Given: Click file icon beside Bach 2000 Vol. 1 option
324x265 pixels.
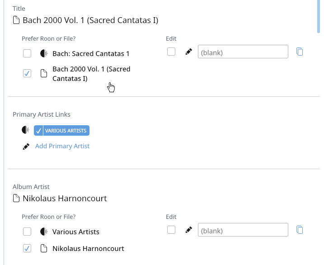Looking at the screenshot, I should 43,73.
